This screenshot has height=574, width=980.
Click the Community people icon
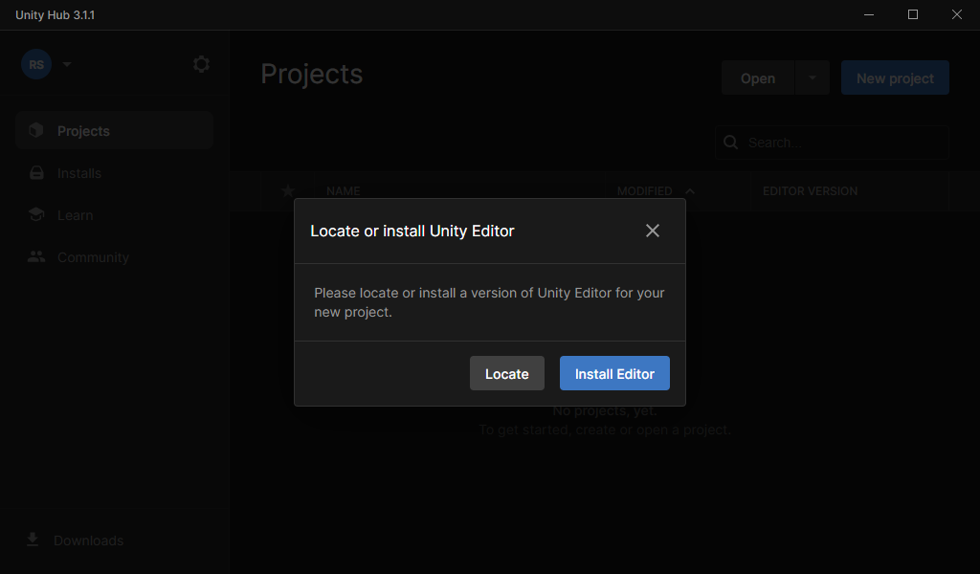(35, 256)
